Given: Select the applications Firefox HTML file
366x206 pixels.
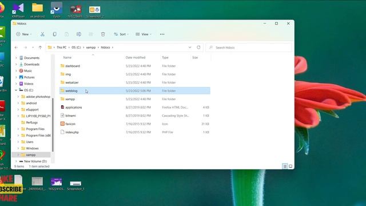Looking at the screenshot, I should [135, 108].
